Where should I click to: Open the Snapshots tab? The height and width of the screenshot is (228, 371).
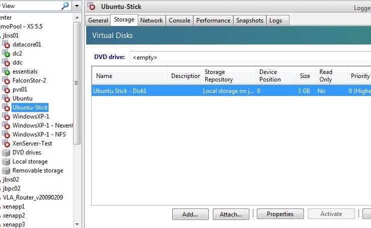249,20
